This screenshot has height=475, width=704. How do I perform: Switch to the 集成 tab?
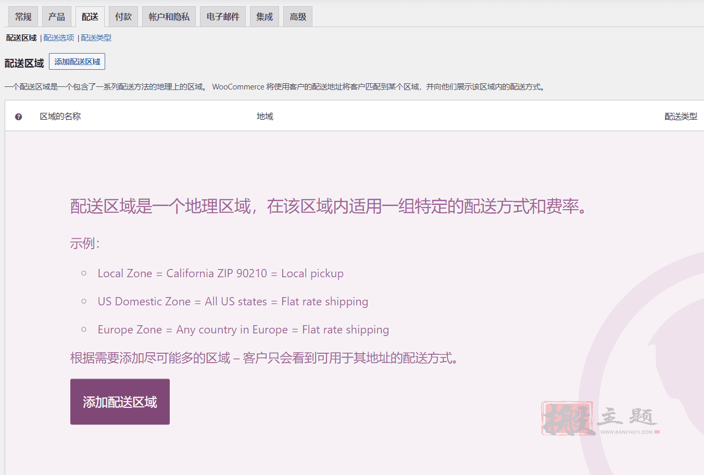coord(265,17)
